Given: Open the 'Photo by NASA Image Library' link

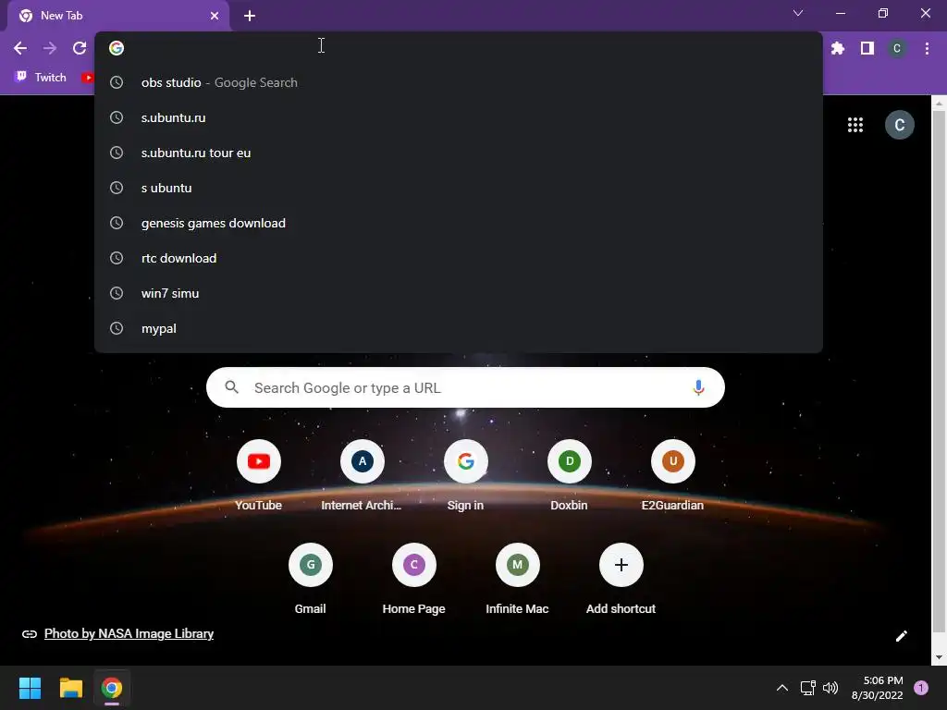Looking at the screenshot, I should (x=129, y=634).
